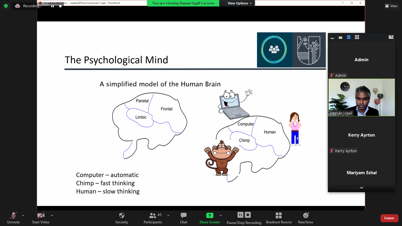The width and height of the screenshot is (402, 226).
Task: Select the stacked two-video strip view
Action: click(x=349, y=37)
